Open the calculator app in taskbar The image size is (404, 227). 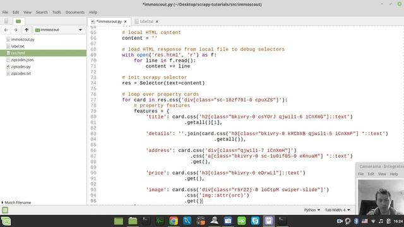(201, 221)
